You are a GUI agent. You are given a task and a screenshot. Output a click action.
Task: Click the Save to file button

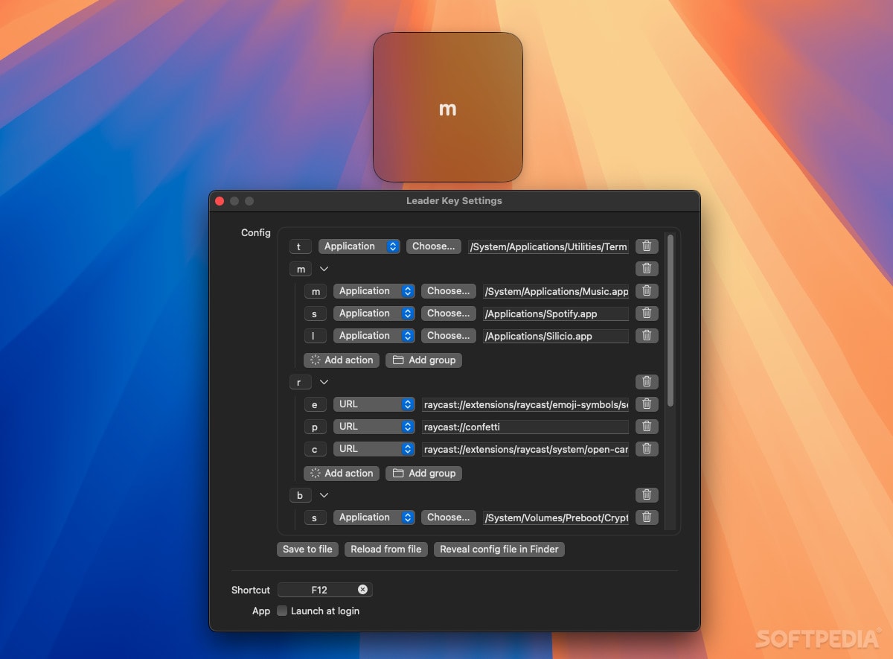307,550
